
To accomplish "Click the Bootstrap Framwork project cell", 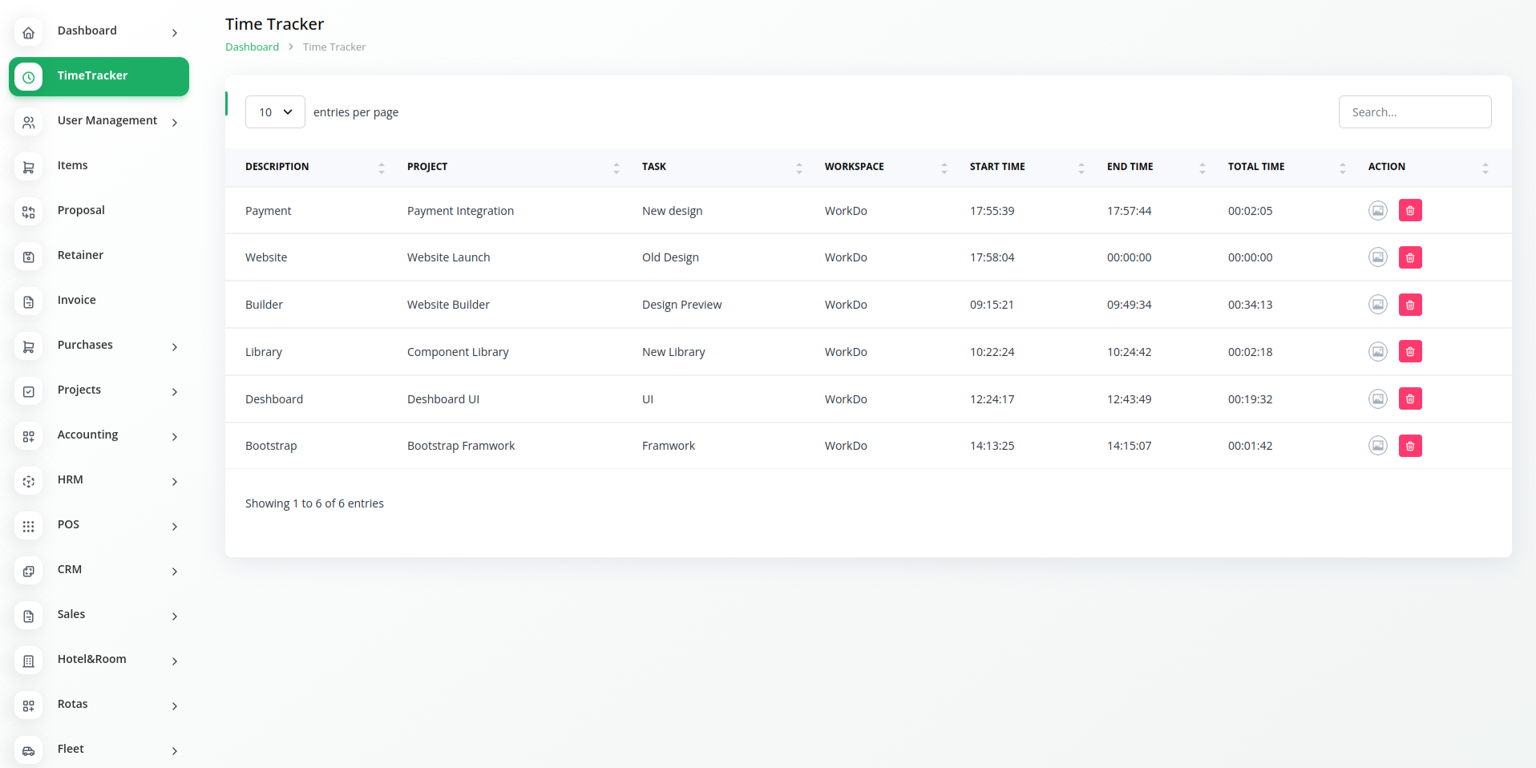I will 461,446.
